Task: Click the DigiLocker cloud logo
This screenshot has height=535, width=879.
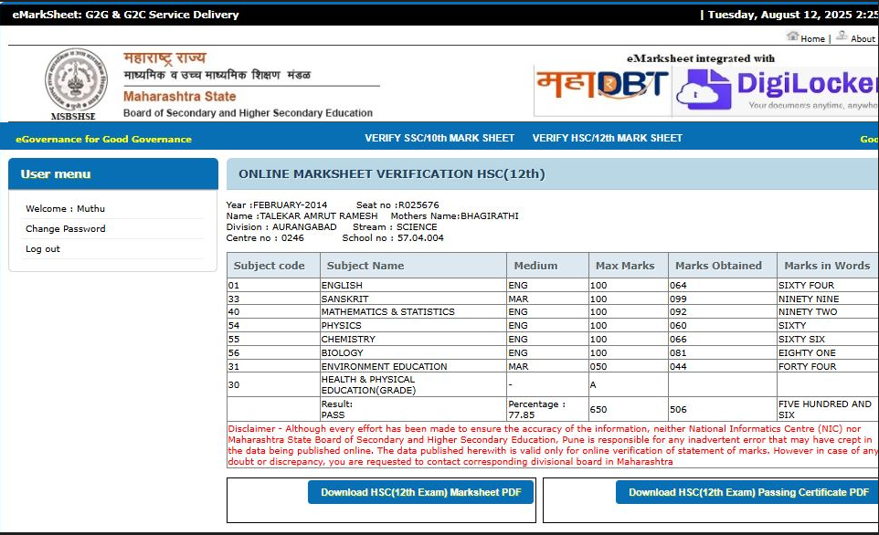Action: click(x=704, y=89)
